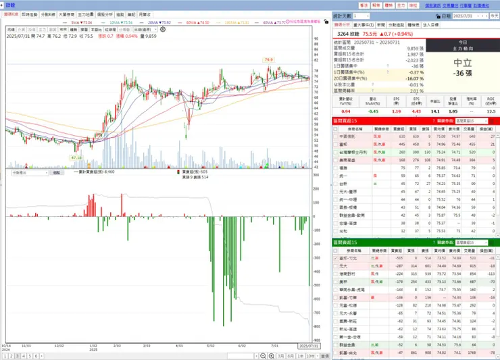This screenshot has width=500, height=360.
Task: Go to chart page 4
Action: tap(24, 356)
